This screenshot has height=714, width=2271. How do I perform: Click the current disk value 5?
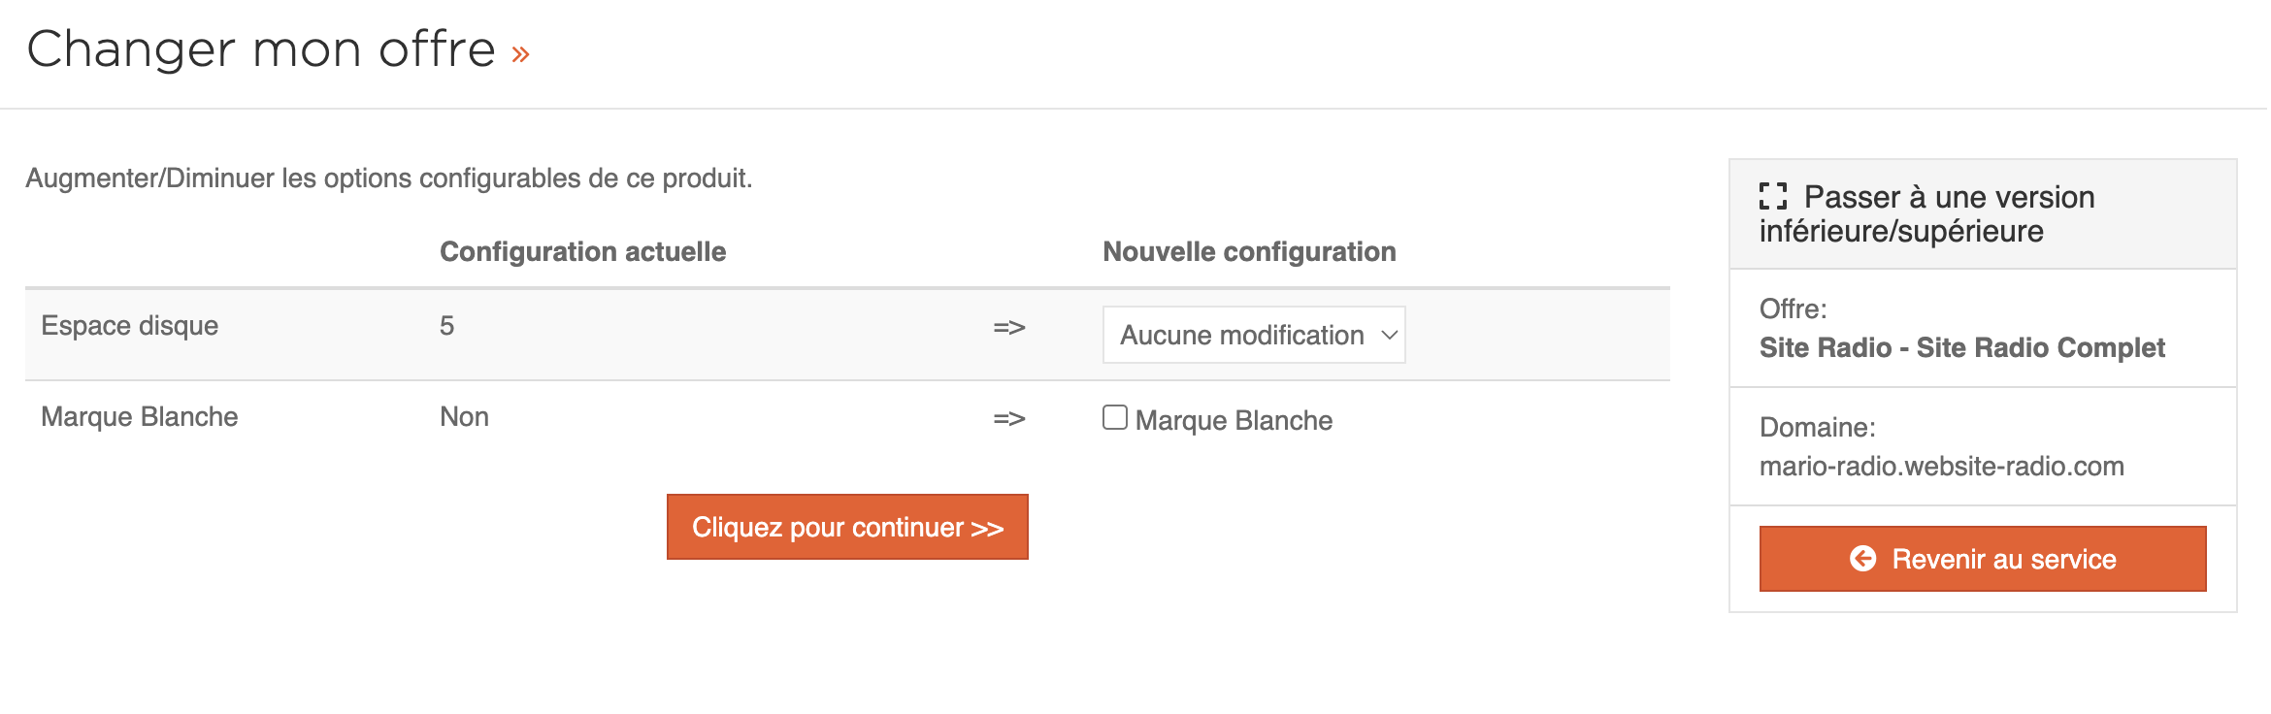coord(446,326)
